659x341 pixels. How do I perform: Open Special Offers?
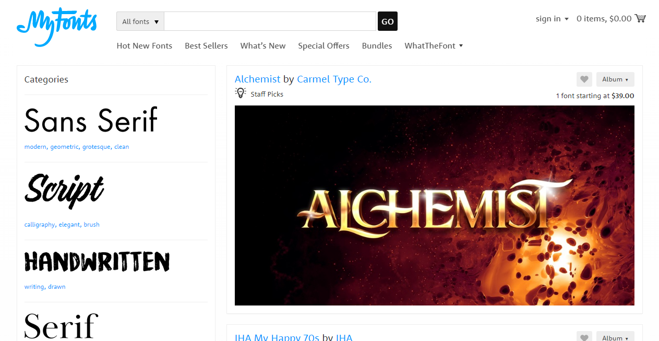(323, 46)
